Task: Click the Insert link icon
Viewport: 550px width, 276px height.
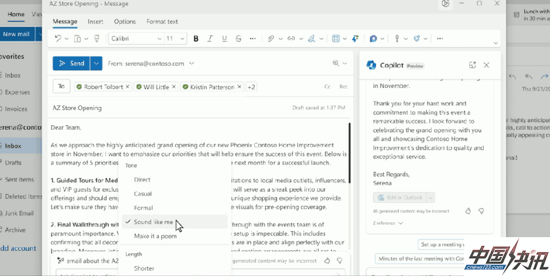Action: (x=291, y=38)
